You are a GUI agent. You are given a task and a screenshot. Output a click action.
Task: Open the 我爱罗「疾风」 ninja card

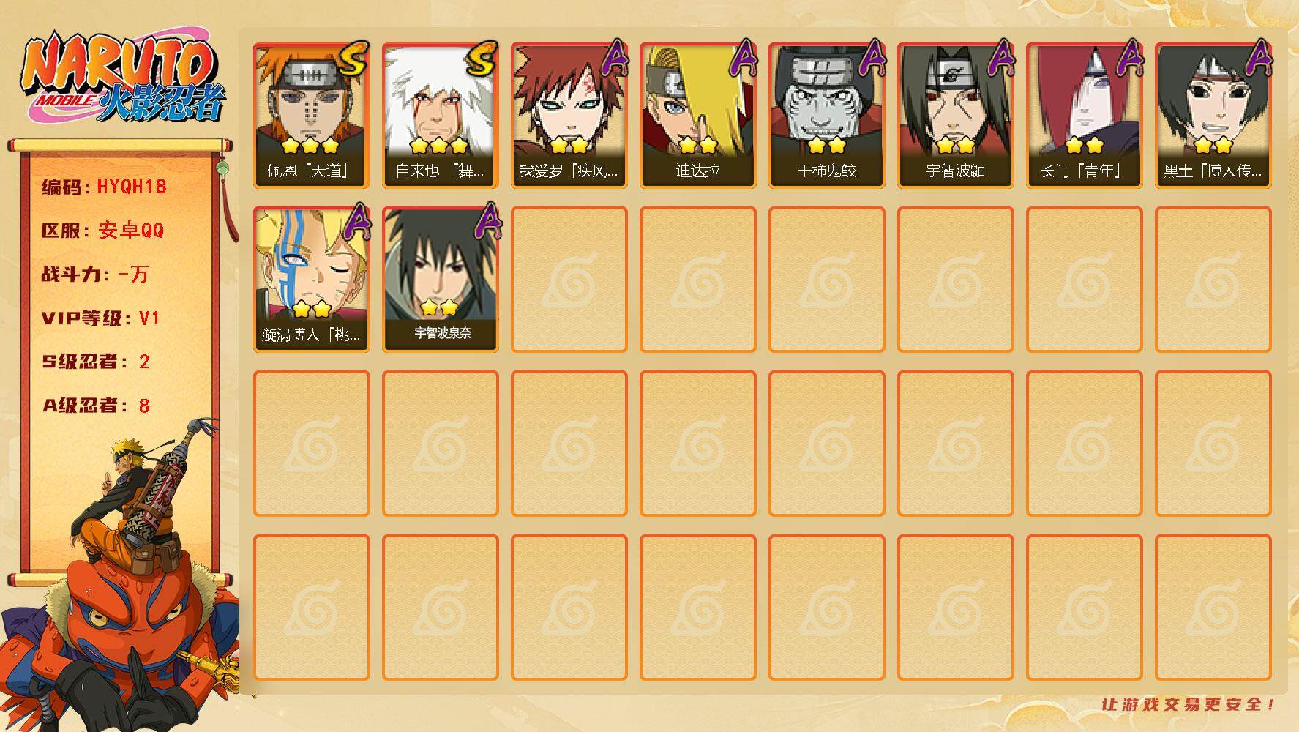(x=569, y=116)
